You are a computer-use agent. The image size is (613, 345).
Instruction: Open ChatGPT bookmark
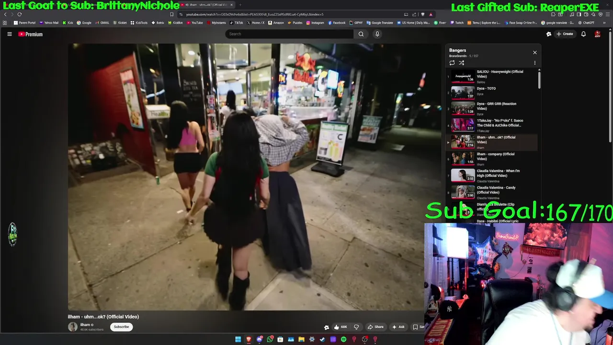click(x=586, y=23)
